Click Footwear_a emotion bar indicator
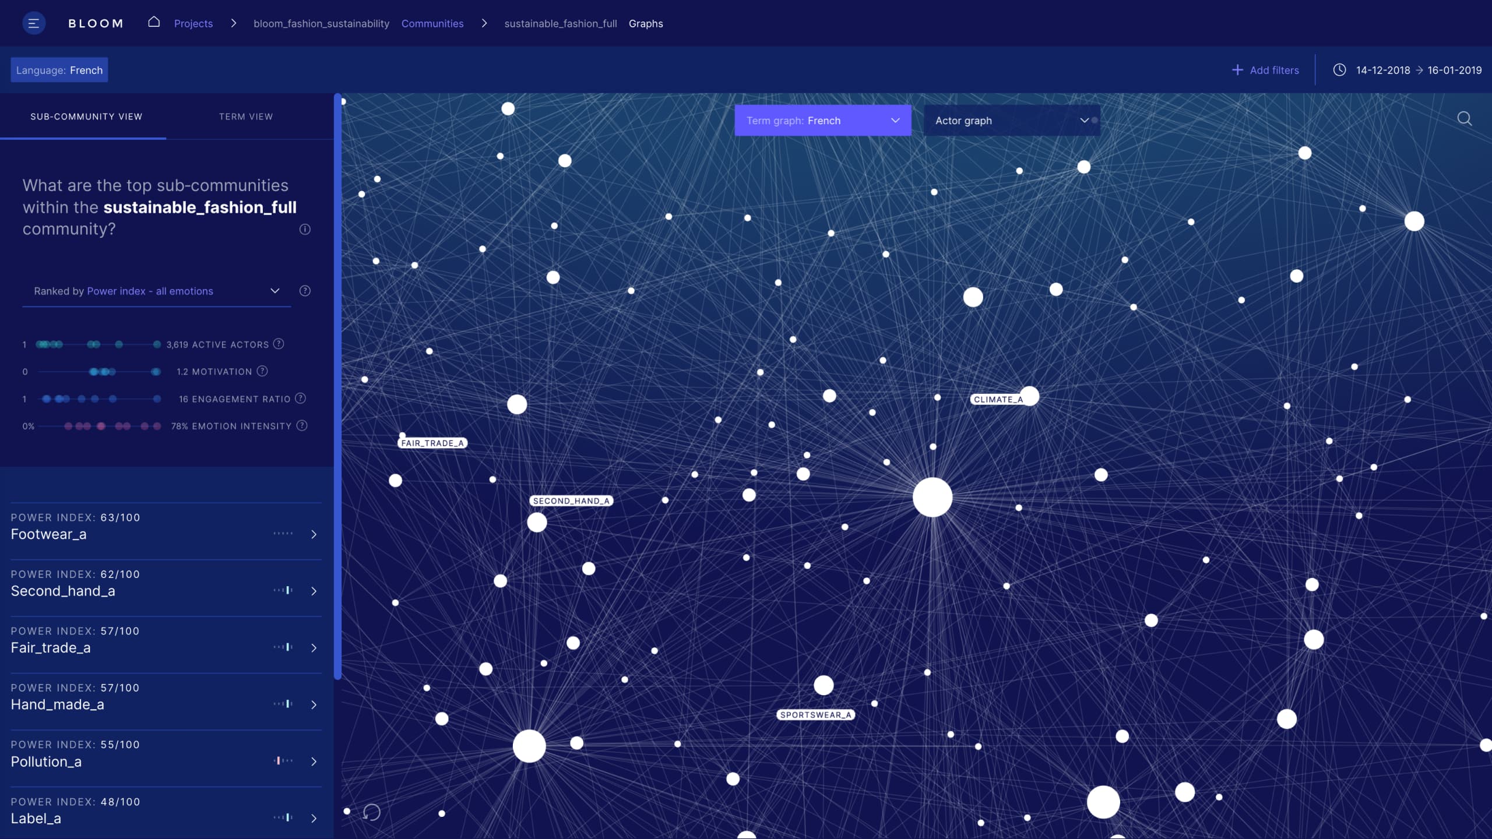The image size is (1492, 839). tap(283, 533)
